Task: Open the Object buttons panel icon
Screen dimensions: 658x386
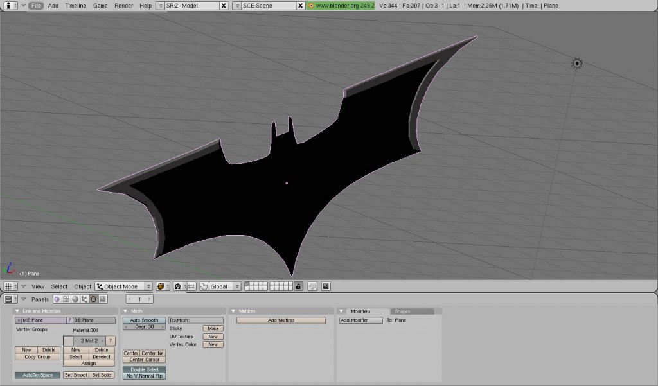Action: click(x=84, y=299)
